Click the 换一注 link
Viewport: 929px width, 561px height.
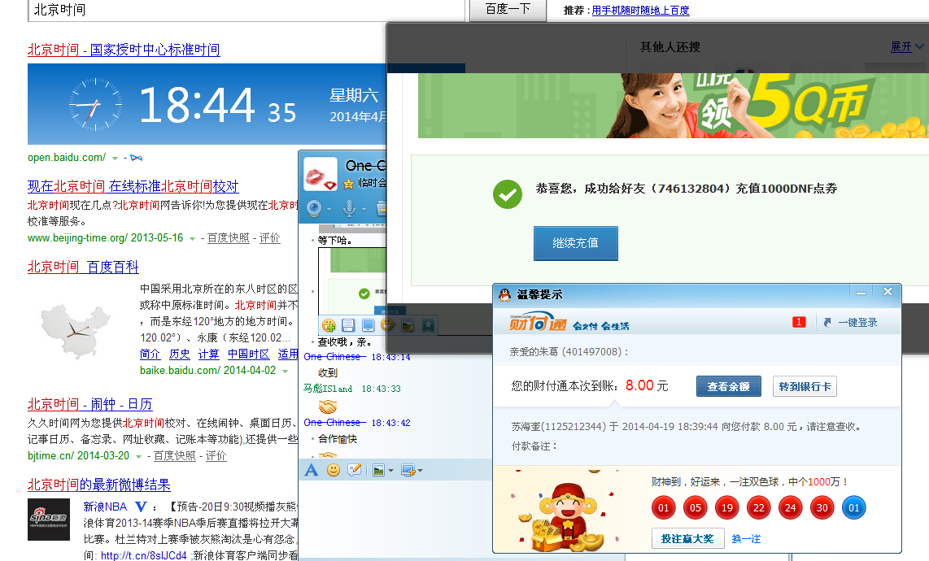746,539
